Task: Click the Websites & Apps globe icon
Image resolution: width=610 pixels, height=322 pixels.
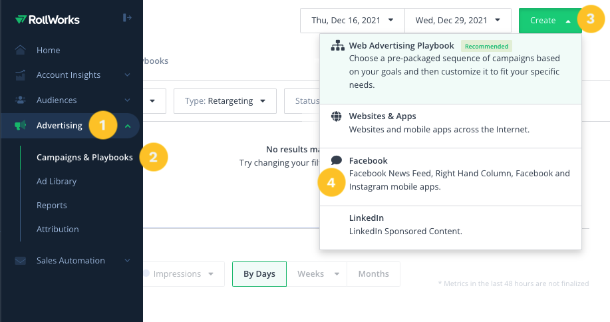Action: (x=337, y=116)
